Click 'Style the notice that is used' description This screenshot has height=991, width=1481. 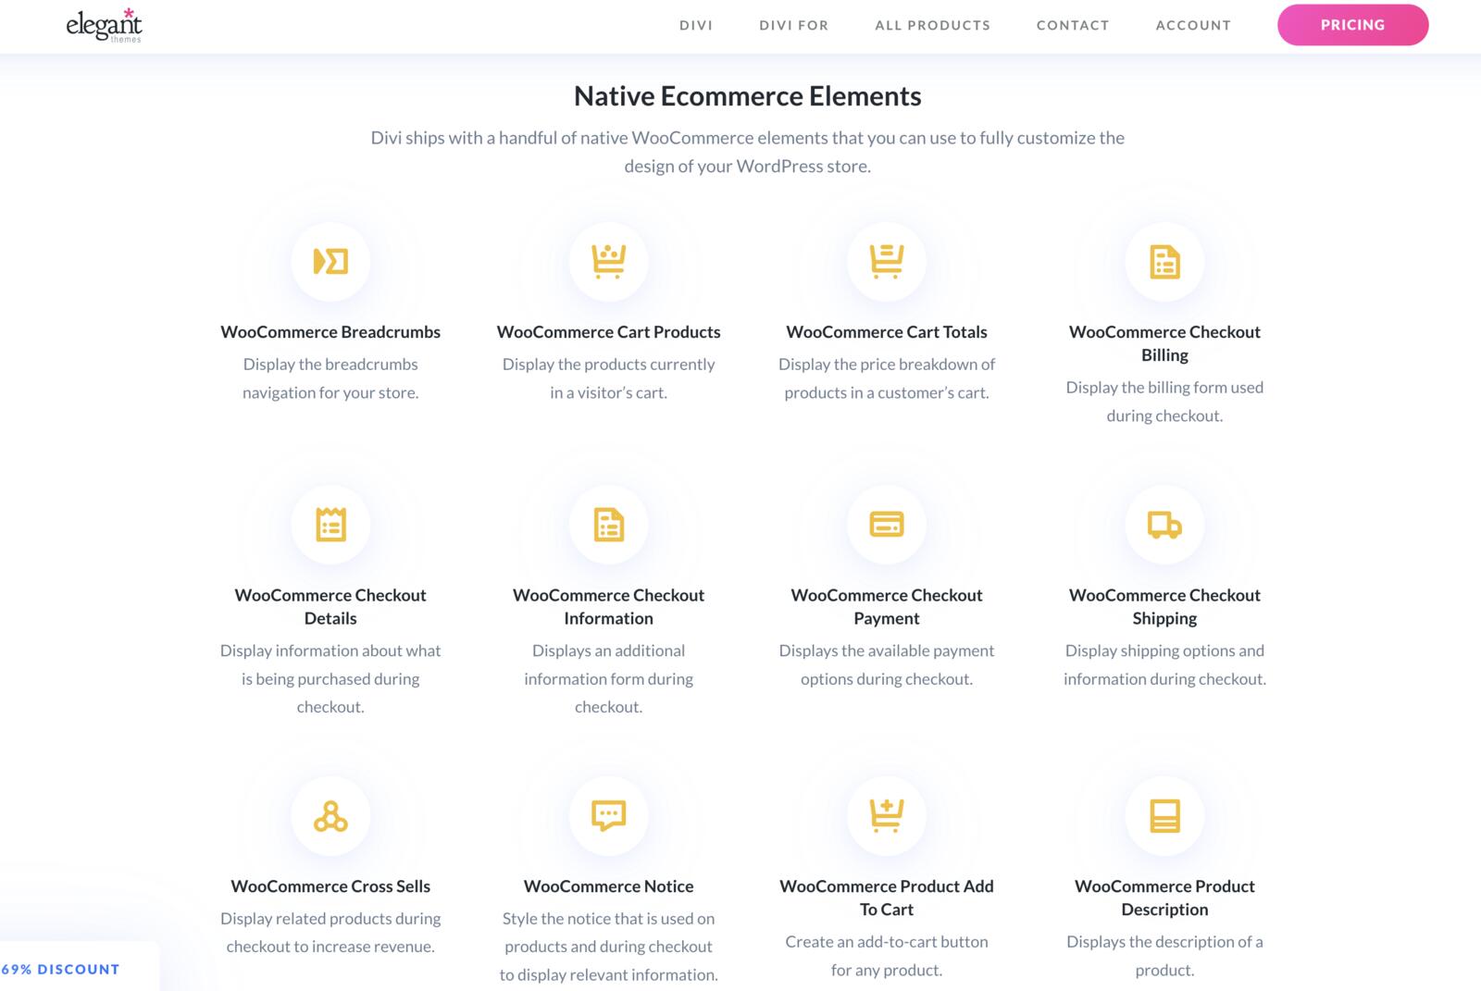coord(608,947)
